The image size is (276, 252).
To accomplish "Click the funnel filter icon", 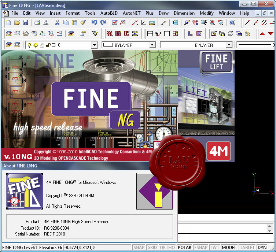I will pos(95,33).
